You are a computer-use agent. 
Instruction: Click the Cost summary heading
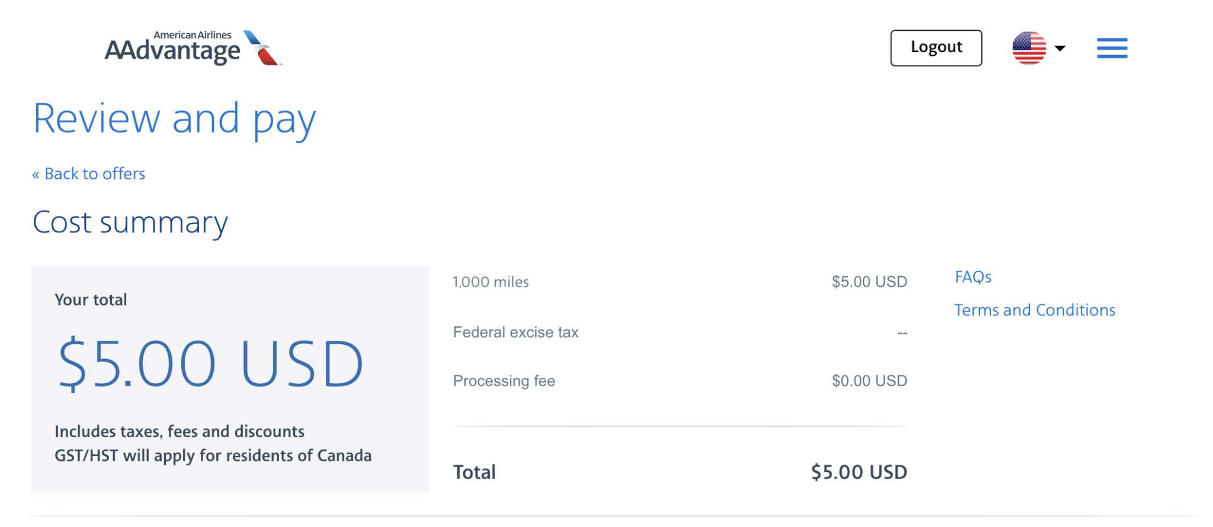click(130, 222)
